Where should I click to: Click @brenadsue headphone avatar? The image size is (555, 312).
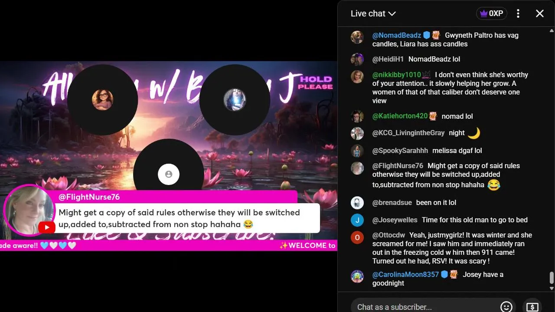point(357,202)
